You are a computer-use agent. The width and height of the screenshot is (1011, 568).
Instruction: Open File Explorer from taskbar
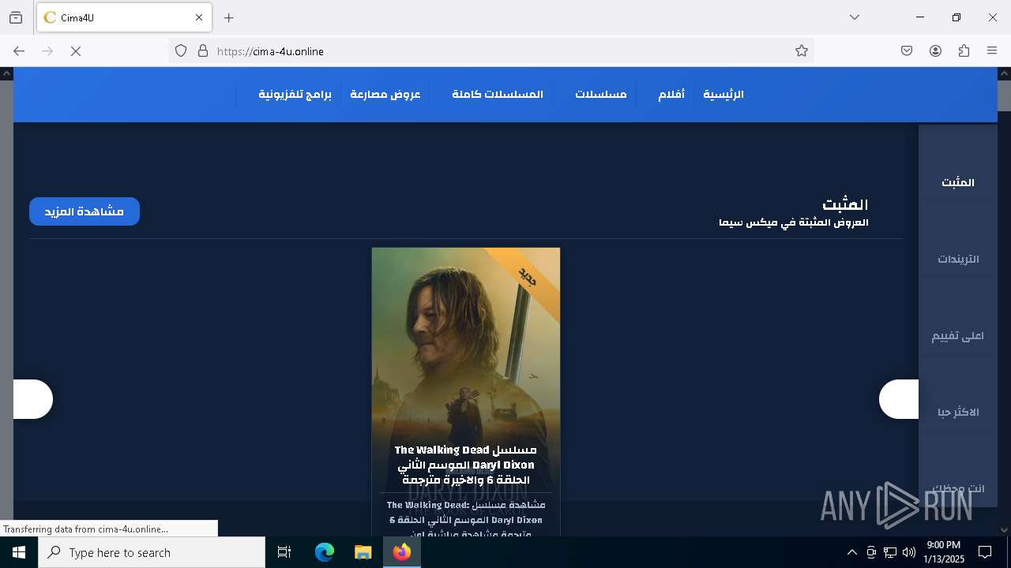tap(363, 552)
